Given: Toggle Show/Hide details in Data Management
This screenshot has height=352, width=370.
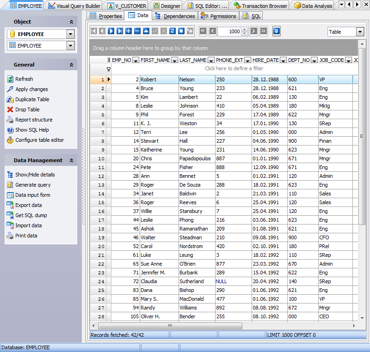Looking at the screenshot, I should pyautogui.click(x=10, y=175).
